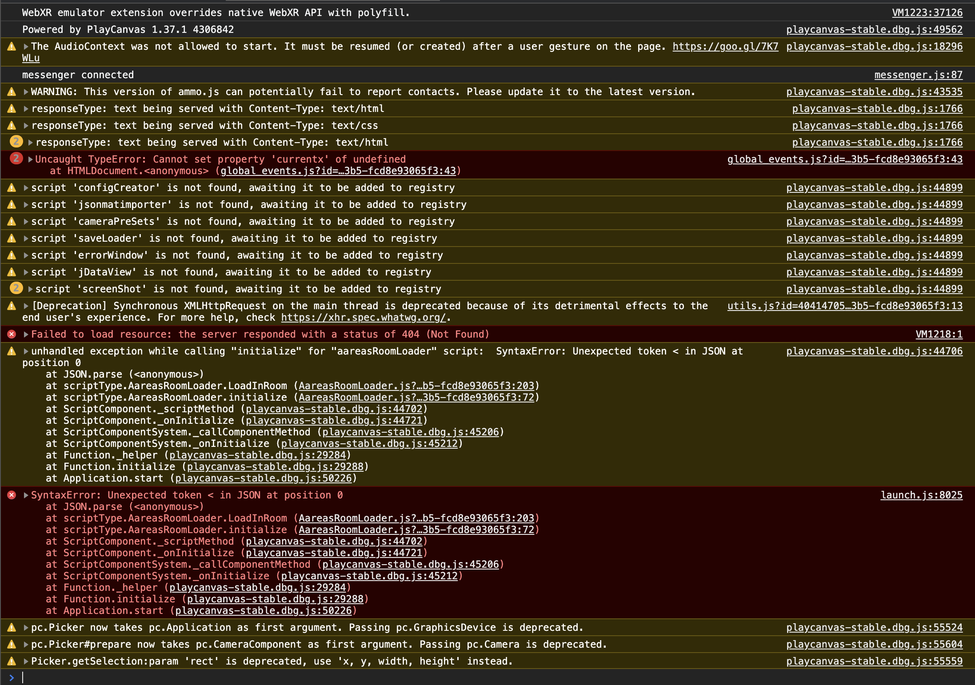Click red count badge on TypeError entry
Screen dimensions: 975x685
(x=16, y=159)
